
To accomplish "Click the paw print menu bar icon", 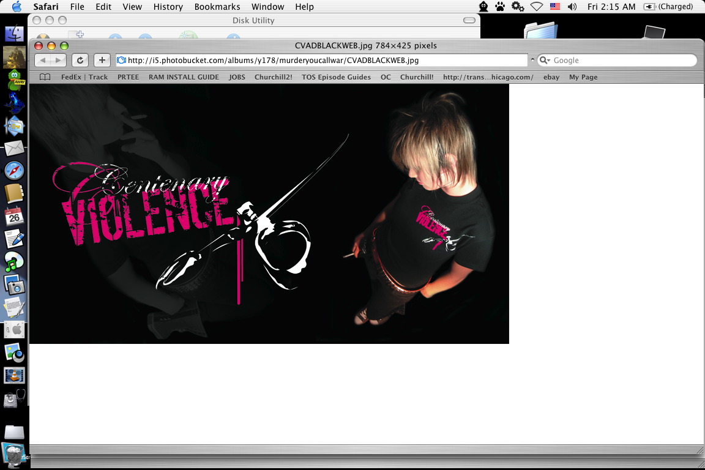I will coord(500,6).
